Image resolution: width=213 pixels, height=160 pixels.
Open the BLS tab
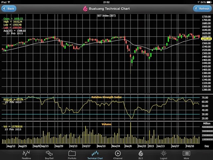tap(141, 155)
